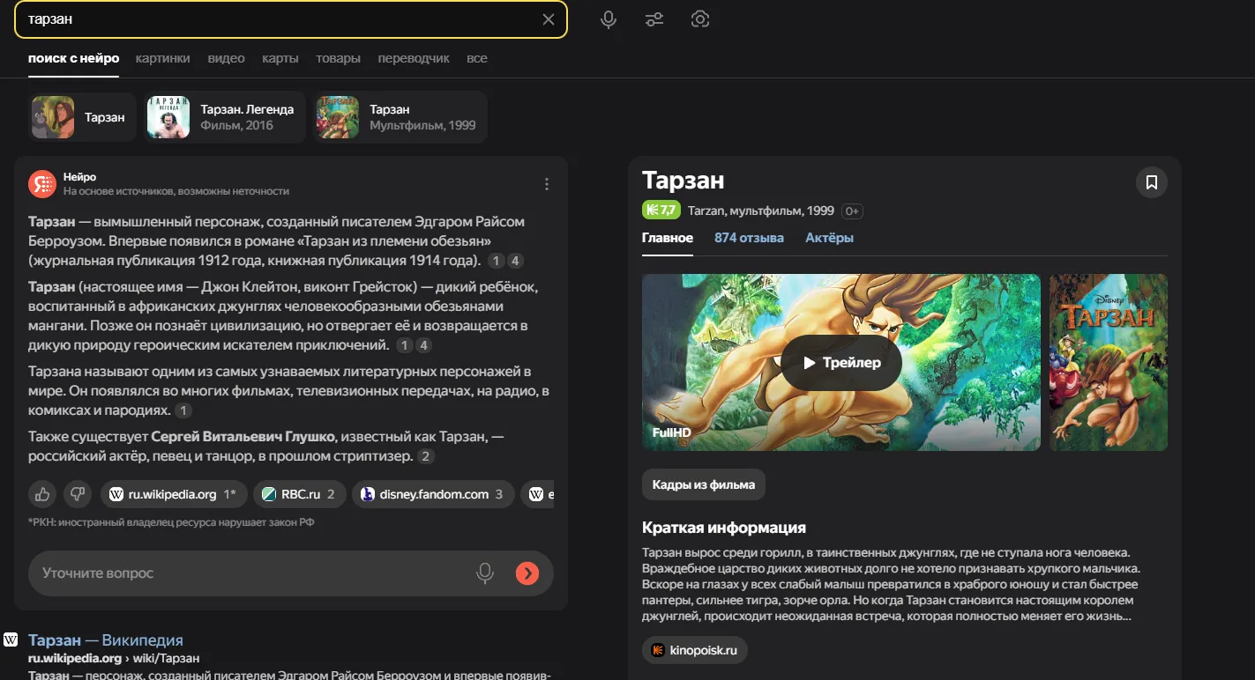Open the Тарзан poster thumbnail
Image resolution: width=1255 pixels, height=680 pixels.
point(1109,363)
